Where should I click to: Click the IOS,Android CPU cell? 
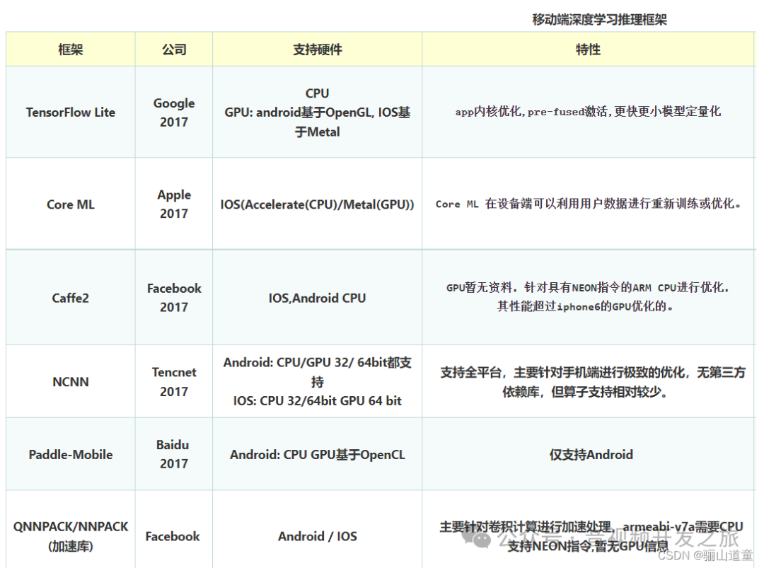pyautogui.click(x=317, y=298)
